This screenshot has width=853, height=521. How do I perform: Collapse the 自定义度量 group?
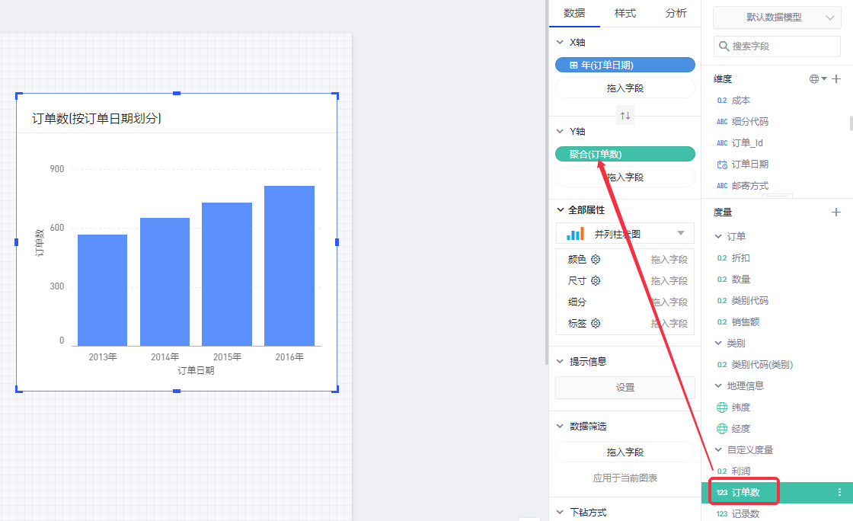(718, 450)
